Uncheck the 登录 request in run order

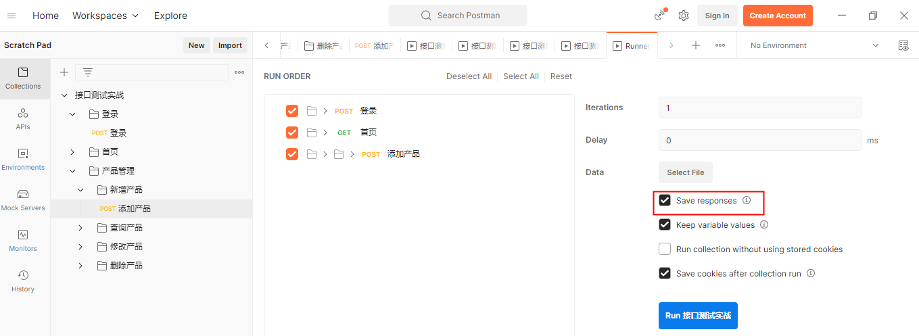[x=292, y=111]
